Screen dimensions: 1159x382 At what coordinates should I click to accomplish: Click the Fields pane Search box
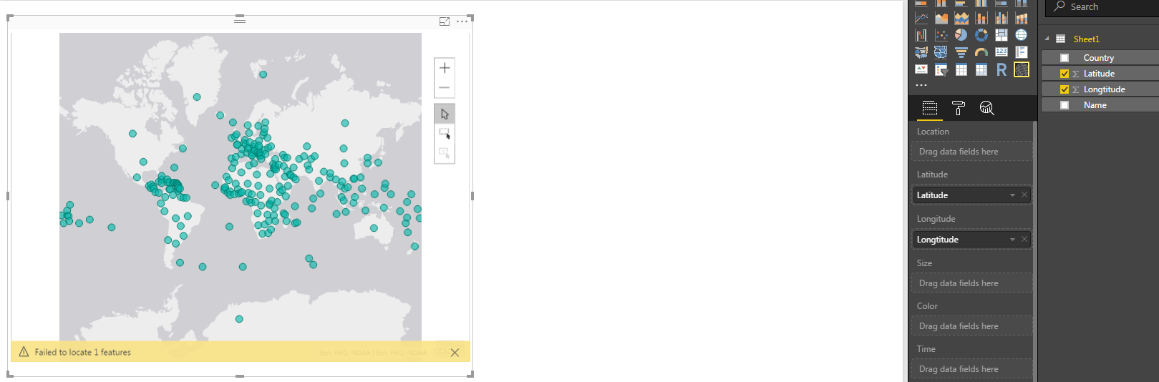1102,7
